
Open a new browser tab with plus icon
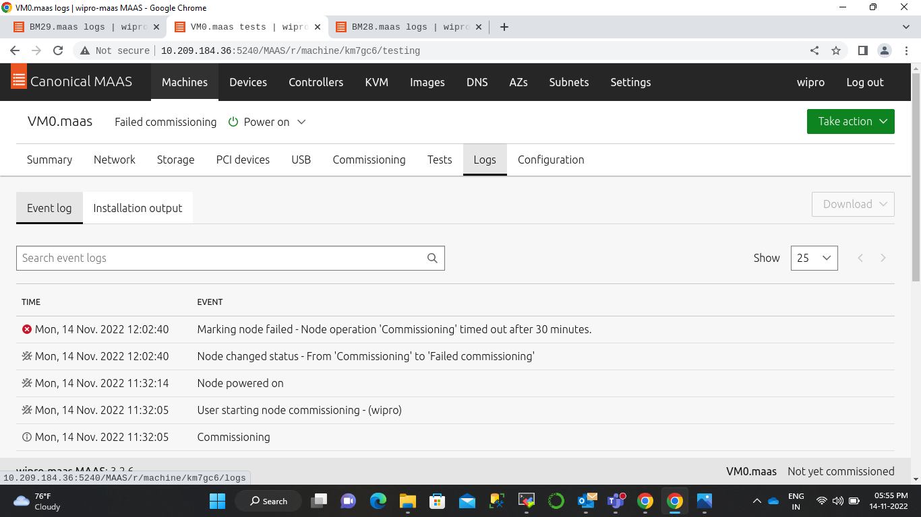coord(504,27)
